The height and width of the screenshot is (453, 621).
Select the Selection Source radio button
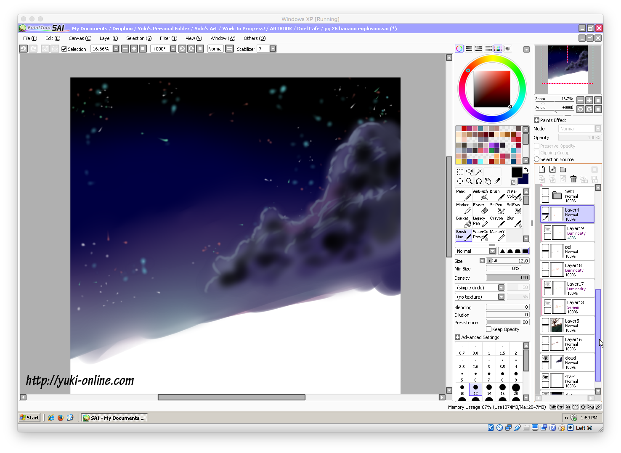(537, 159)
